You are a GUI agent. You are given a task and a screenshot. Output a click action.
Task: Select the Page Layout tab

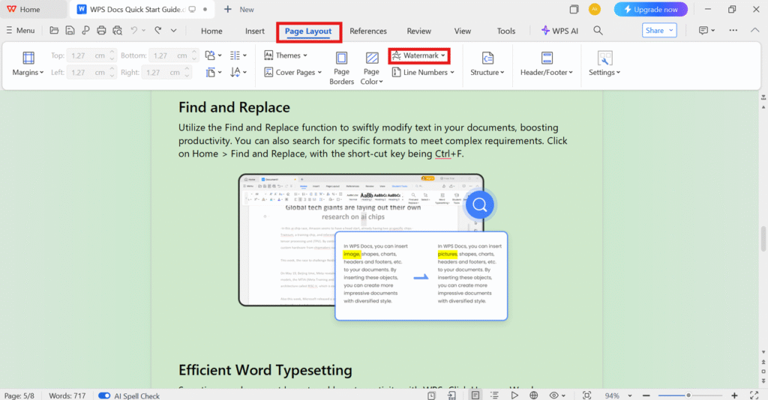(x=308, y=31)
